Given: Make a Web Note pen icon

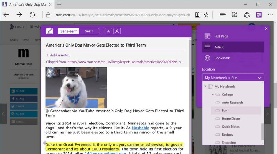Looking at the screenshot, I should tap(235, 15).
